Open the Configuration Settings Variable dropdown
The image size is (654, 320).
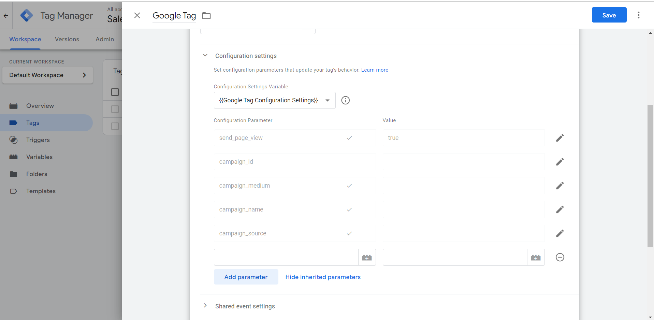click(275, 100)
